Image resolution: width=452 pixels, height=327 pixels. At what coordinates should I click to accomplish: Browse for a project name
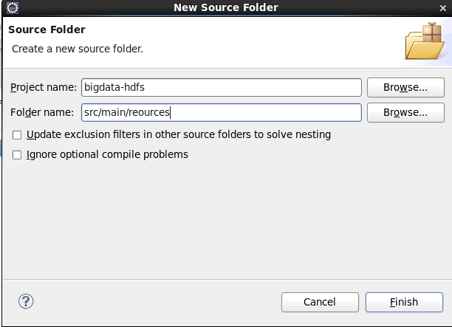[405, 87]
